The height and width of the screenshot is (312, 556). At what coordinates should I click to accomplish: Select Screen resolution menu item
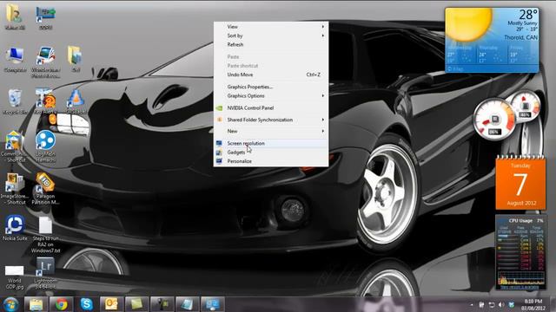click(271, 143)
